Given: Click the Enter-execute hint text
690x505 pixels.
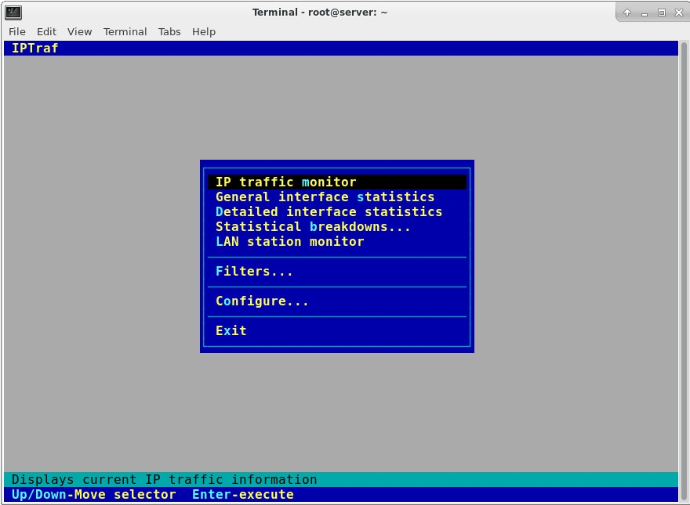Looking at the screenshot, I should (x=243, y=495).
